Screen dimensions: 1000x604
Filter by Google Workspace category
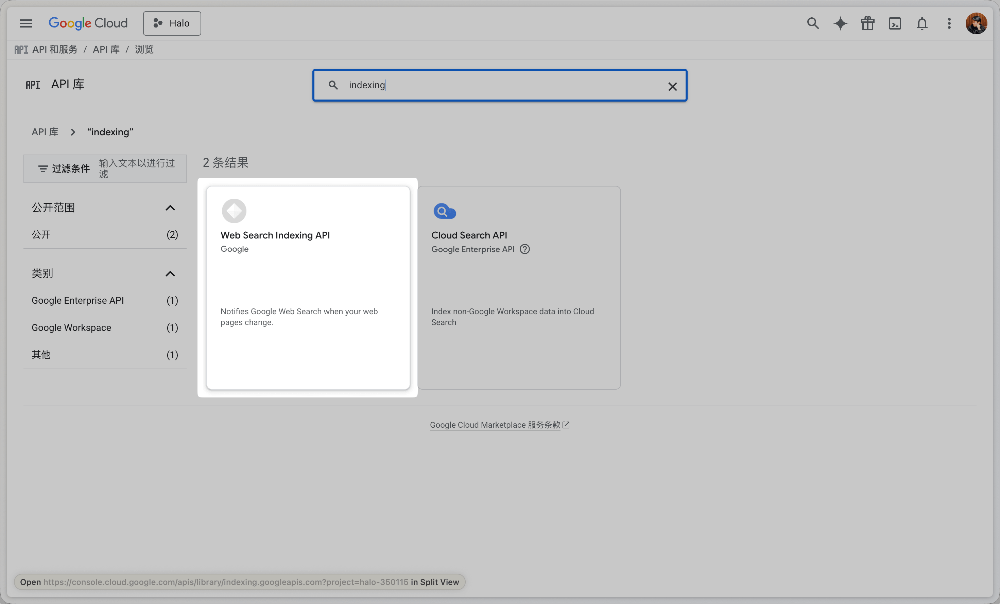(105, 327)
